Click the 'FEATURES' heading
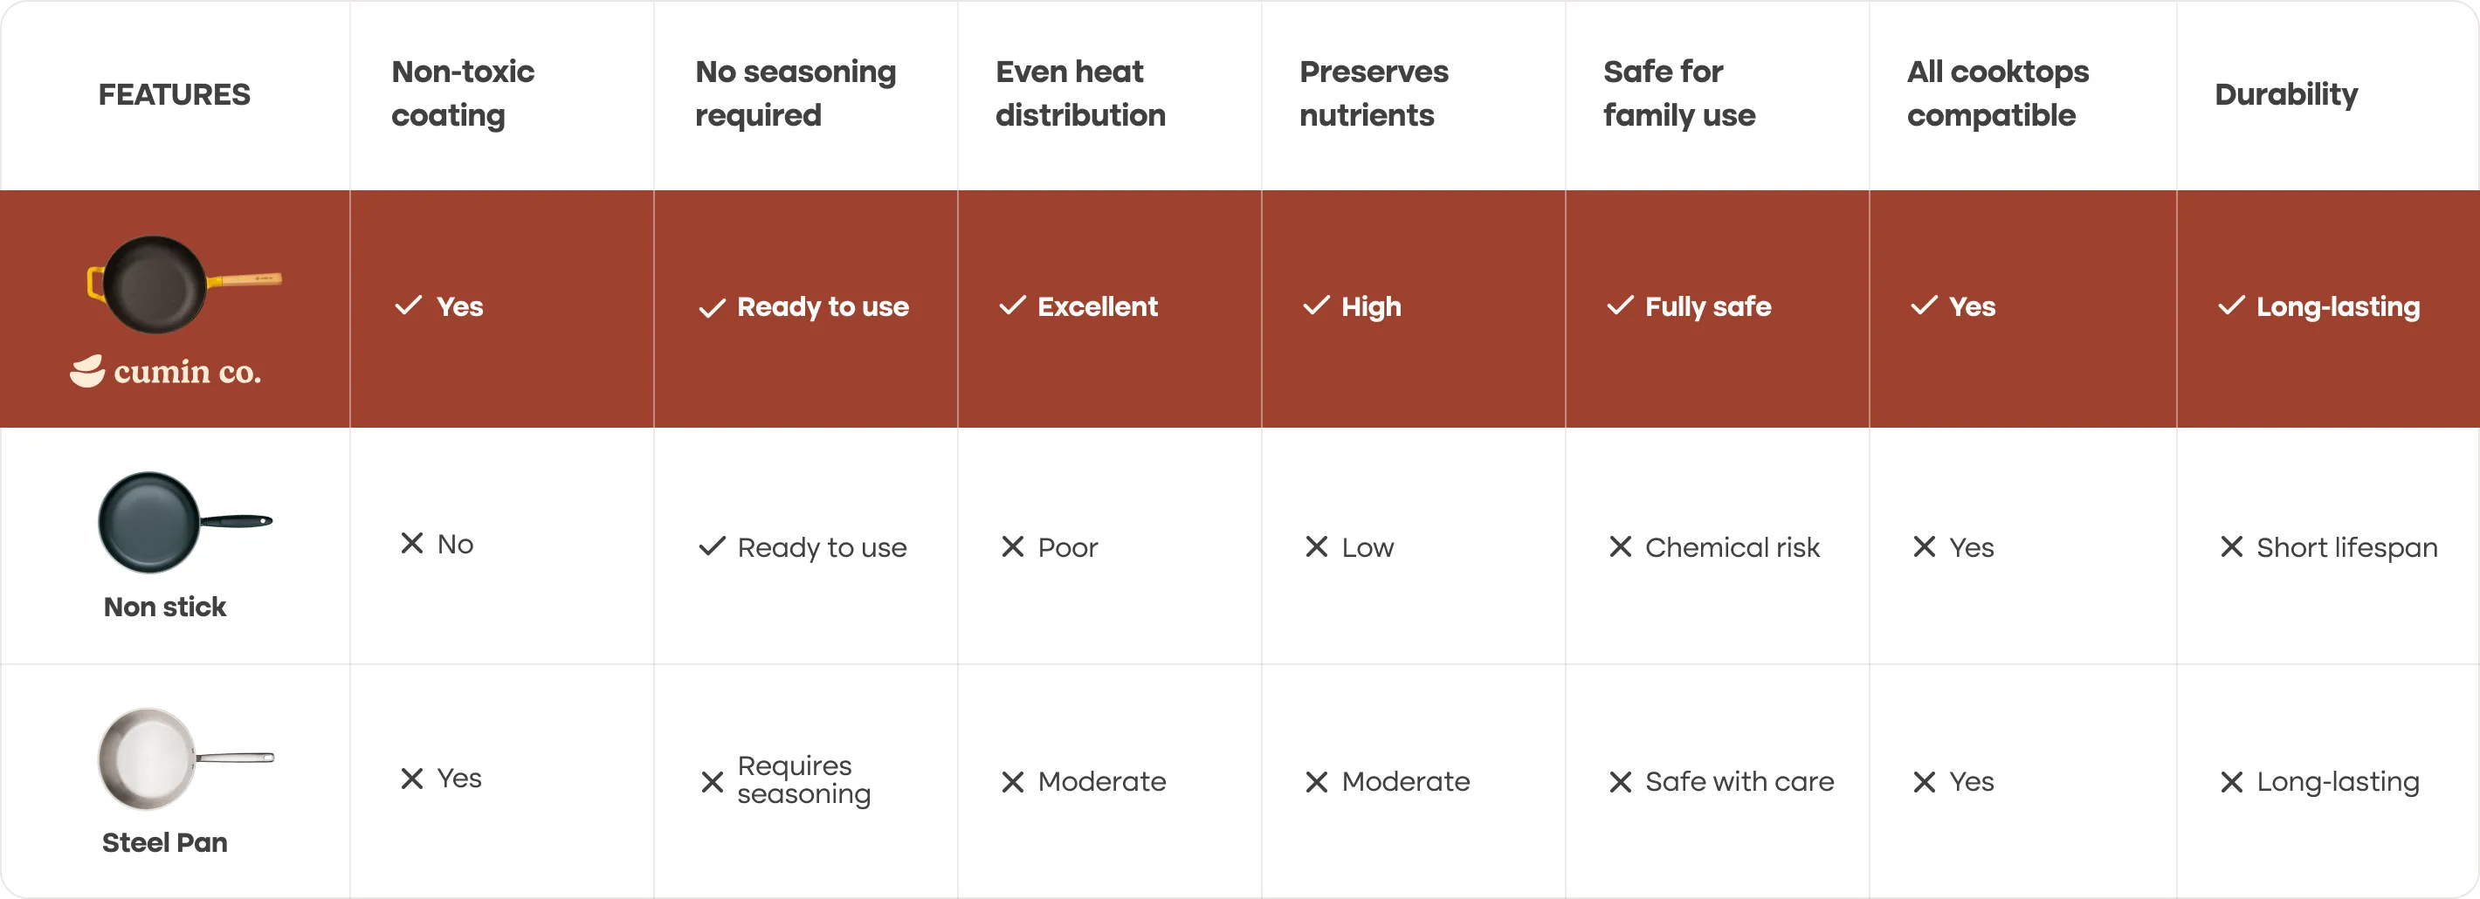The image size is (2480, 899). point(175,94)
